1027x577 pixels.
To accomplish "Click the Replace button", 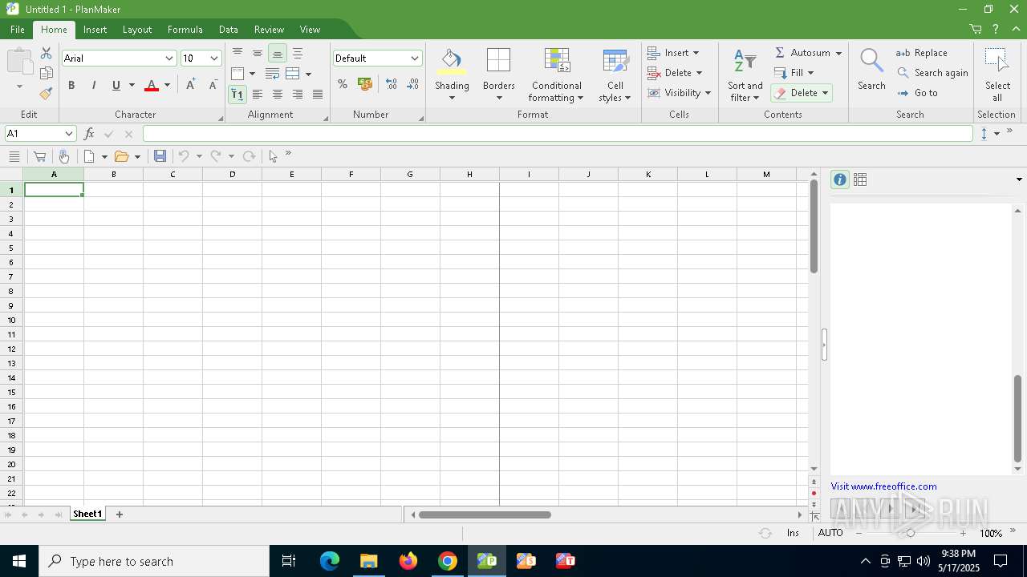I will pyautogui.click(x=922, y=53).
